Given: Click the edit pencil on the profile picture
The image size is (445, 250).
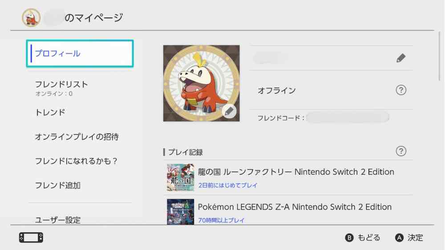Looking at the screenshot, I should tap(229, 111).
